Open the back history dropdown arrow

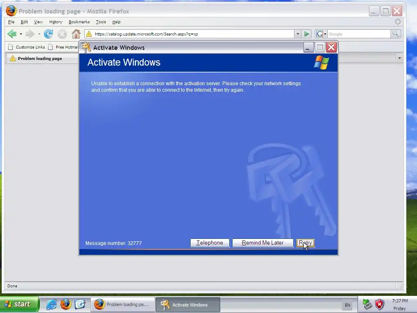[21, 34]
